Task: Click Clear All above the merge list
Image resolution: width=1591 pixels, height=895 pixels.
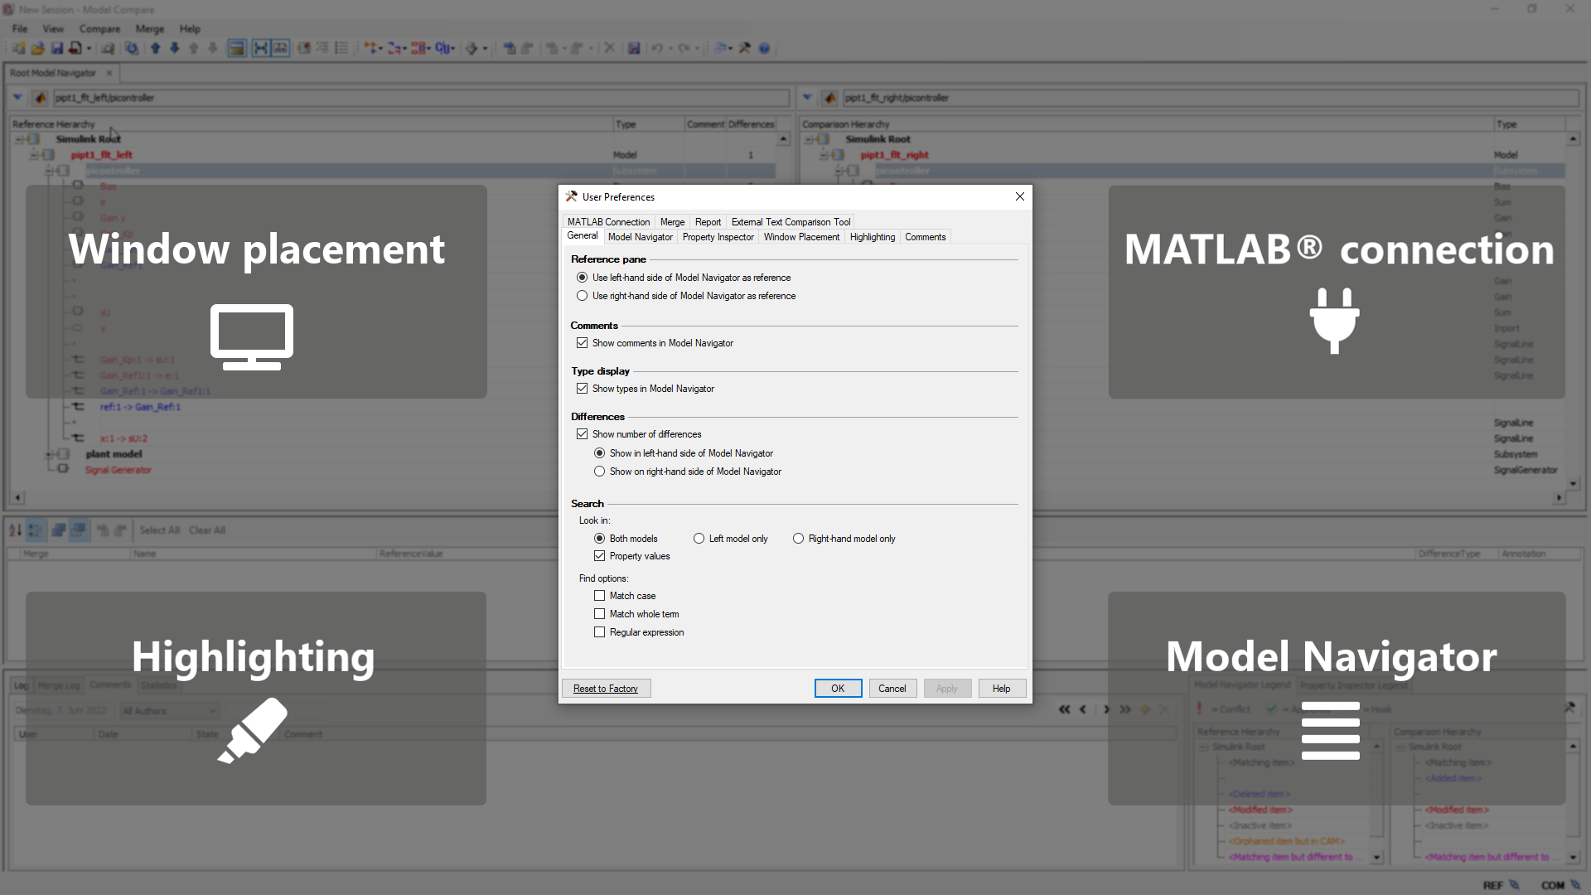Action: pos(206,530)
